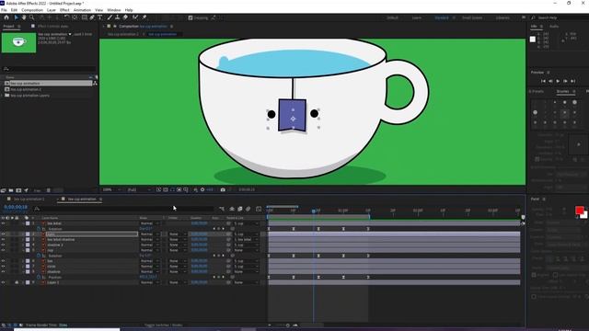The image size is (589, 331).
Task: Hide the tea layer 6 eye
Action: 3,261
